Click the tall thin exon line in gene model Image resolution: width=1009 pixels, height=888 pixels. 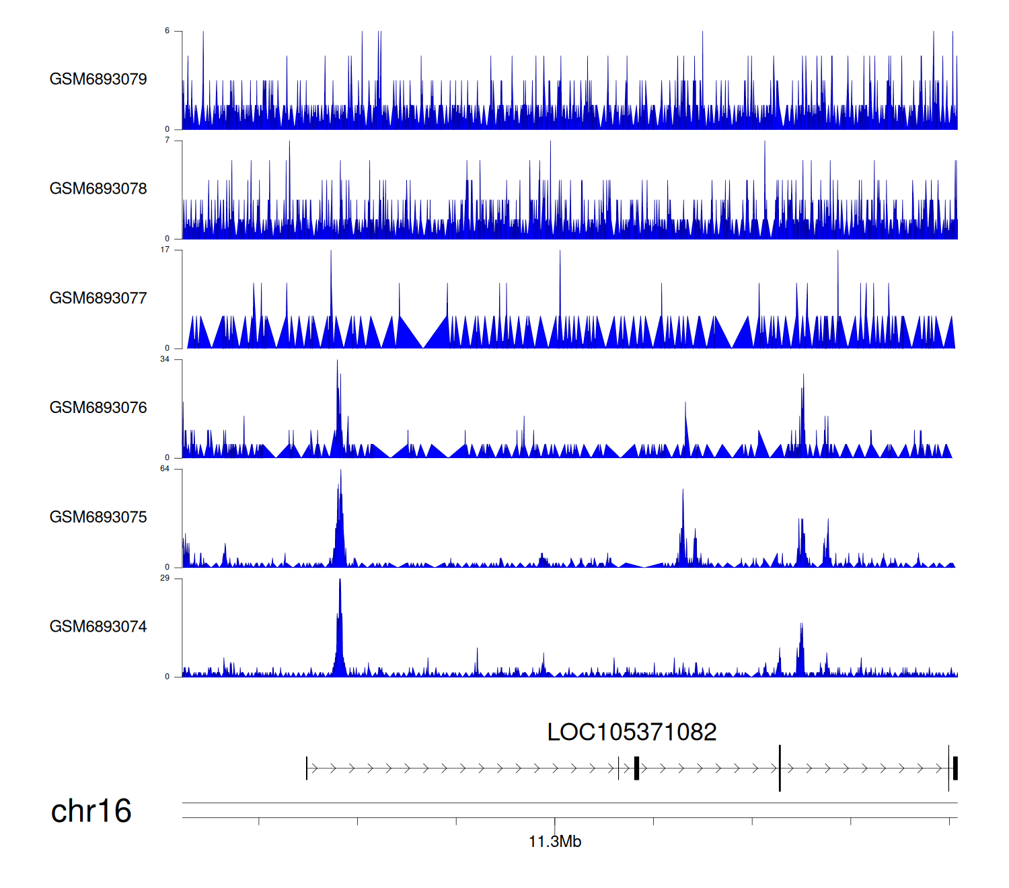click(780, 768)
